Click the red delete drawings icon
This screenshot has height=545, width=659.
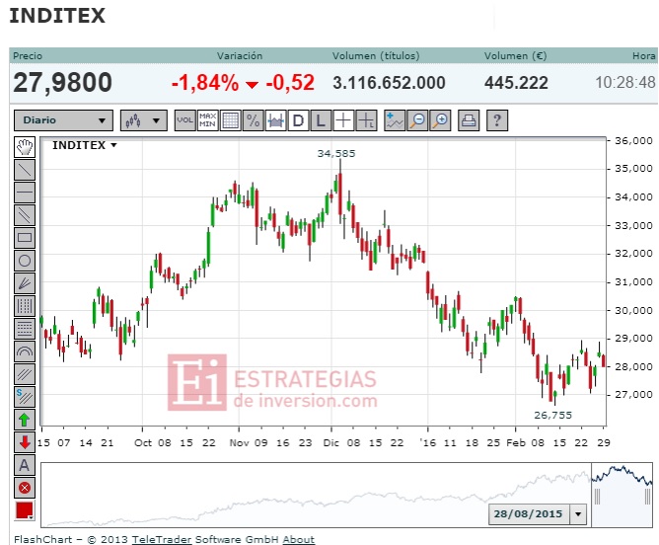25,488
